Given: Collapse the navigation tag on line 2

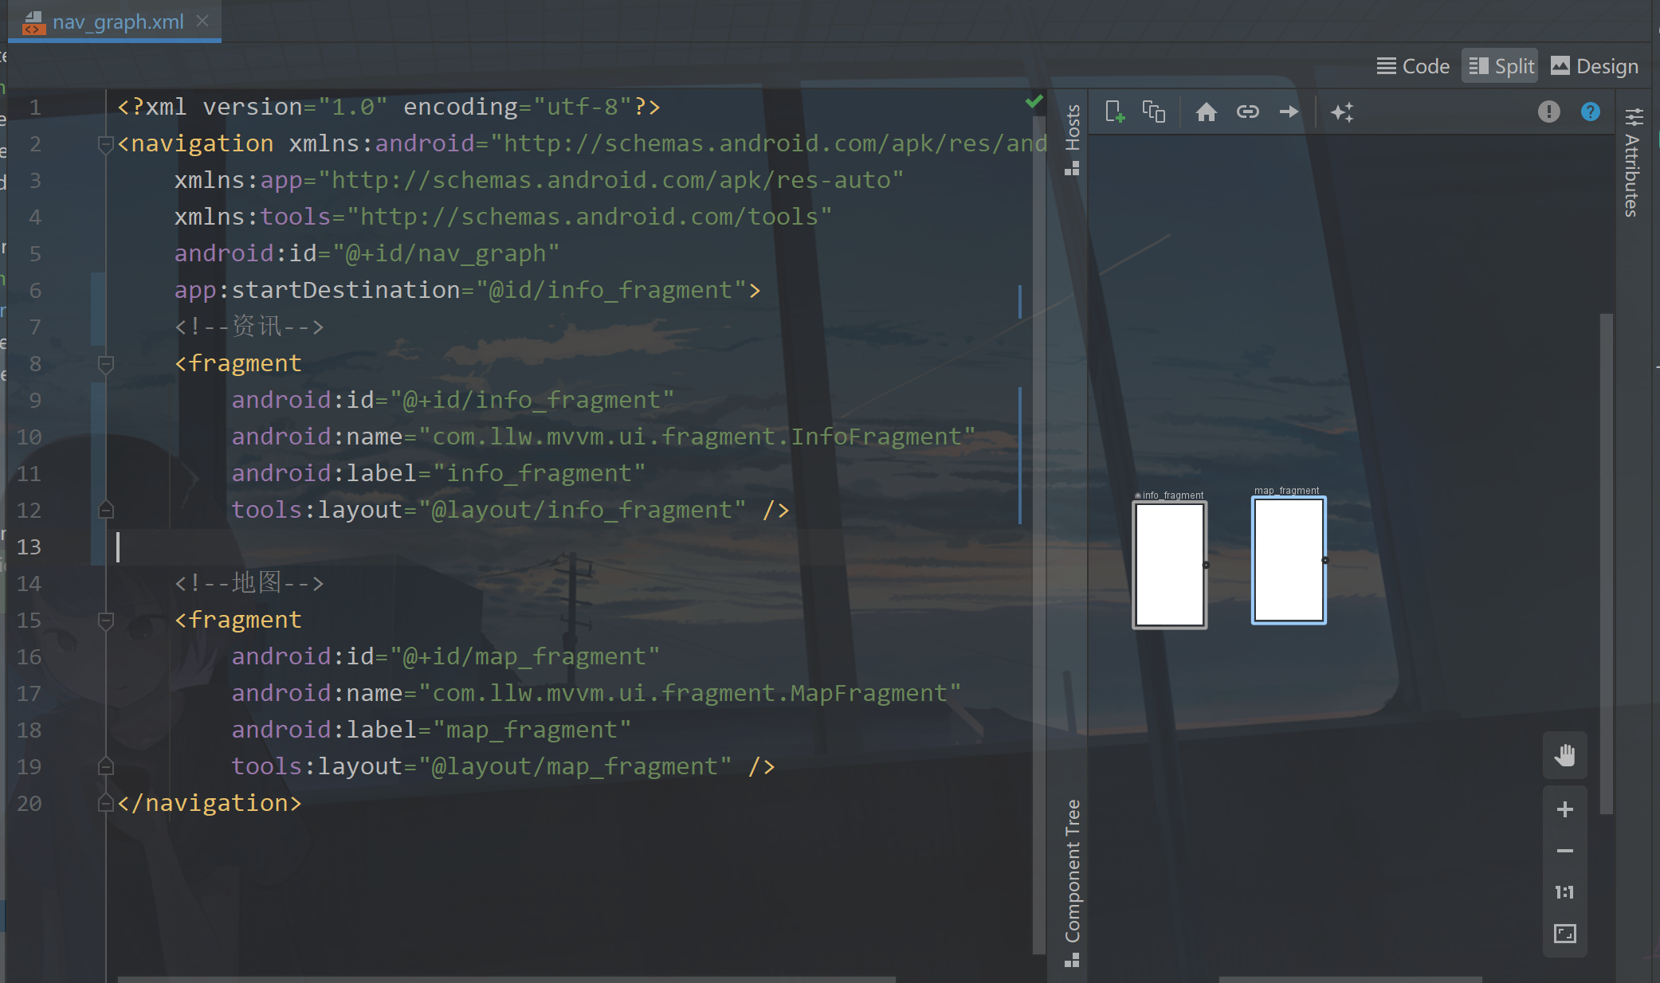Looking at the screenshot, I should tap(105, 144).
